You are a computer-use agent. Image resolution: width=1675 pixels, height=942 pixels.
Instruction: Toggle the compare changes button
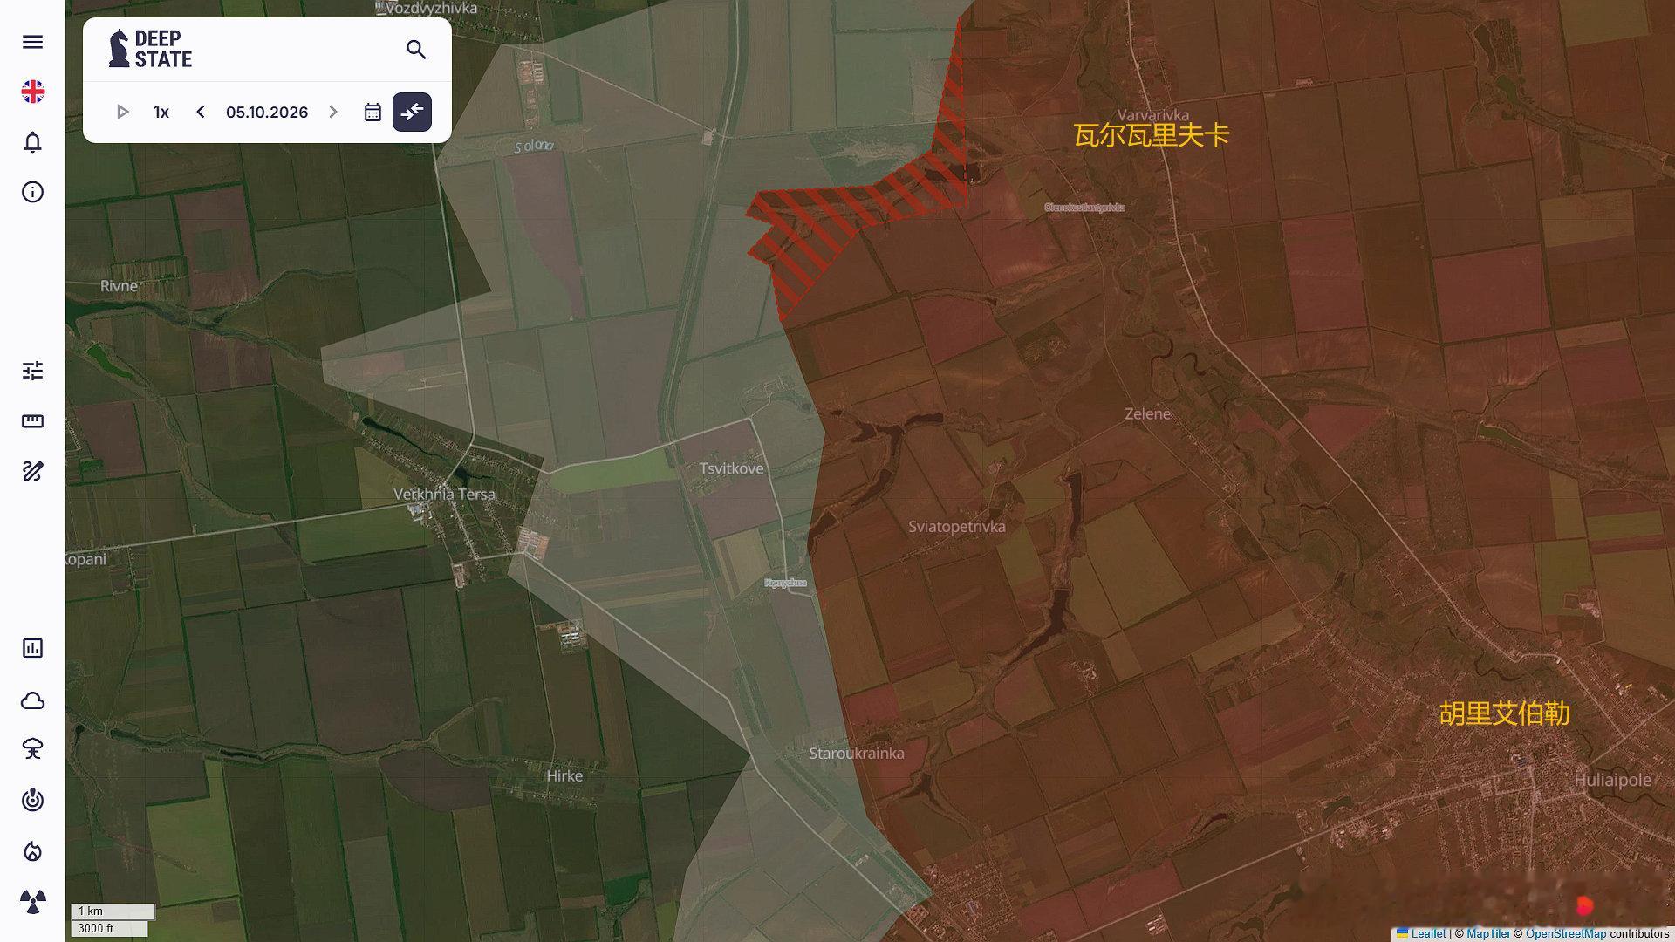(412, 112)
